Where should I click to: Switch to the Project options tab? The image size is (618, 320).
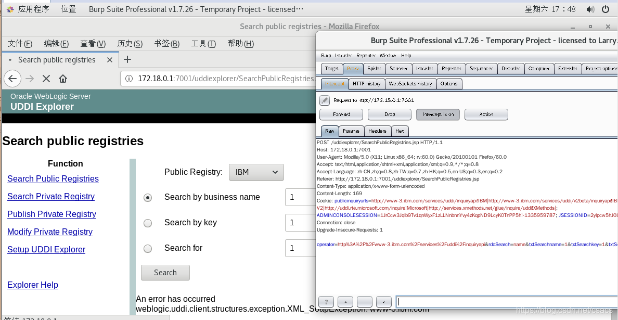[x=601, y=69]
